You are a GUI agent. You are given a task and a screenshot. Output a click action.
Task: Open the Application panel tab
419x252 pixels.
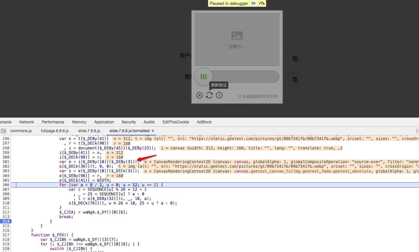pos(104,122)
